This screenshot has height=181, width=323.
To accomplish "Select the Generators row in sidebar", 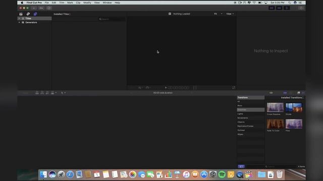I will (34, 22).
